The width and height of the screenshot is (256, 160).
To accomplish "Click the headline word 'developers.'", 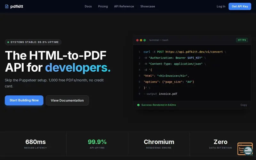I will (x=78, y=68).
